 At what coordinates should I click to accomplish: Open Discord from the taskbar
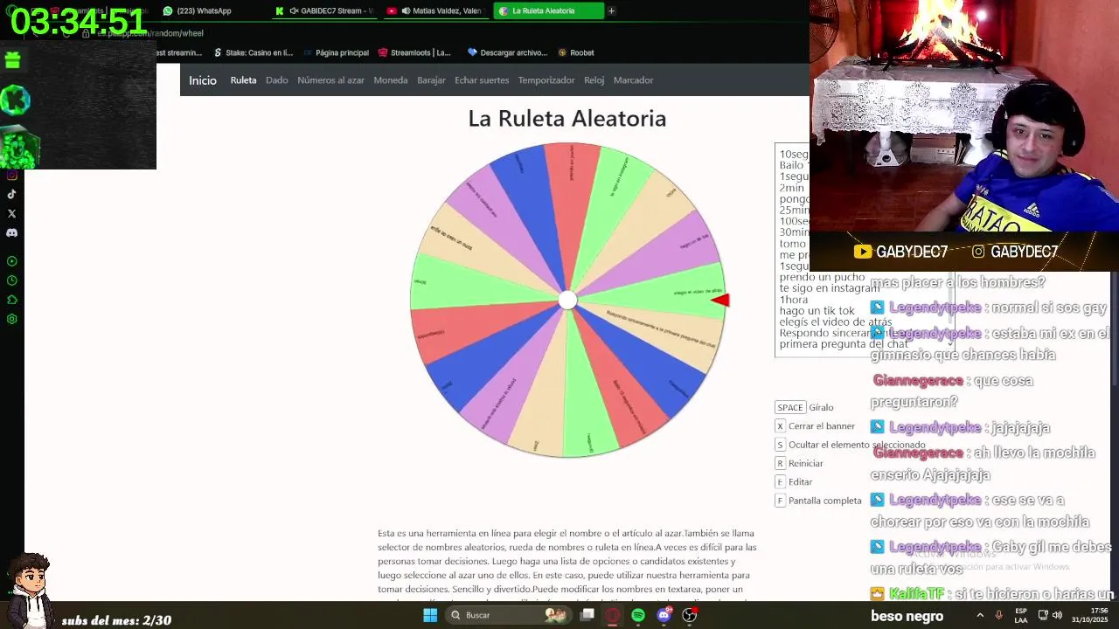click(664, 615)
